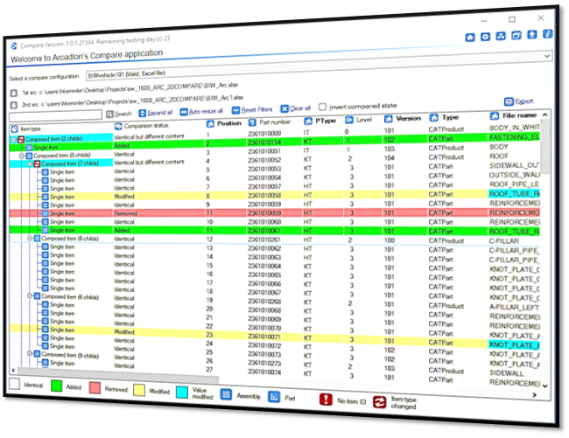This screenshot has width=569, height=438.
Task: Click the home icon in title toolbar
Action: point(472,38)
